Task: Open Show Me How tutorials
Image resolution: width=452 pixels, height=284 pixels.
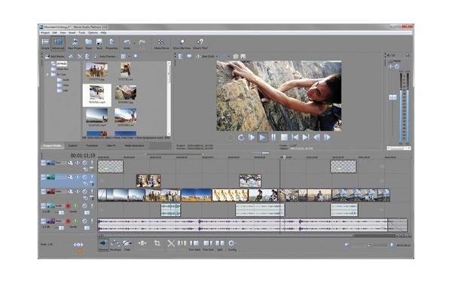Action: click(x=182, y=44)
